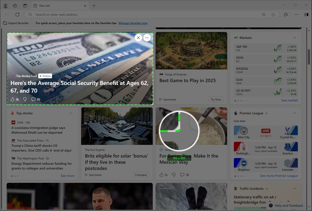Dislike the Social Security benefit article
Screen dimensions: 312x211
[x=25, y=99]
